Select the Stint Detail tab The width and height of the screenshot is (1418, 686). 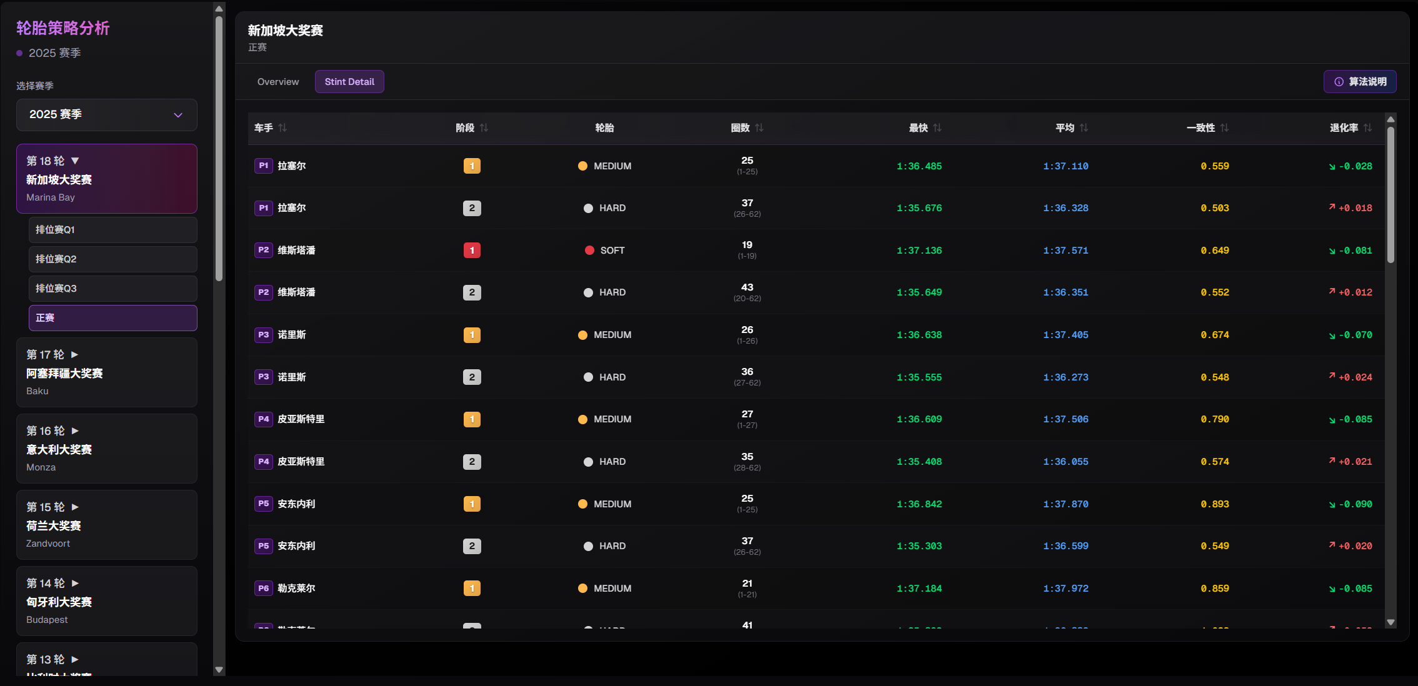(349, 82)
